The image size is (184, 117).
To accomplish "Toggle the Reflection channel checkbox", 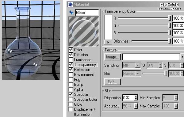I will tap(71, 69).
